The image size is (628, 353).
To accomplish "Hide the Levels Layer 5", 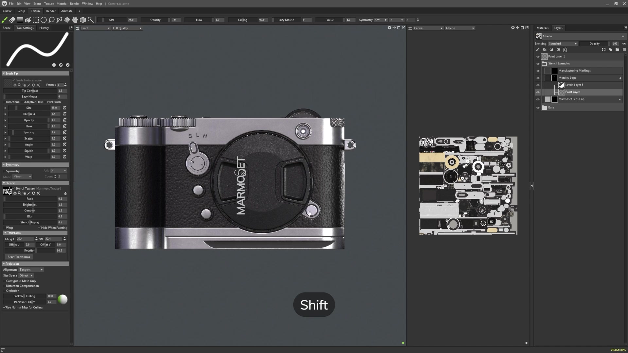I will point(538,85).
